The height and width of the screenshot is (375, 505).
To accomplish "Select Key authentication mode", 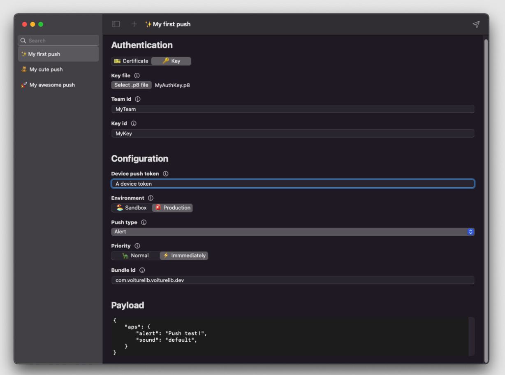I will coord(171,61).
